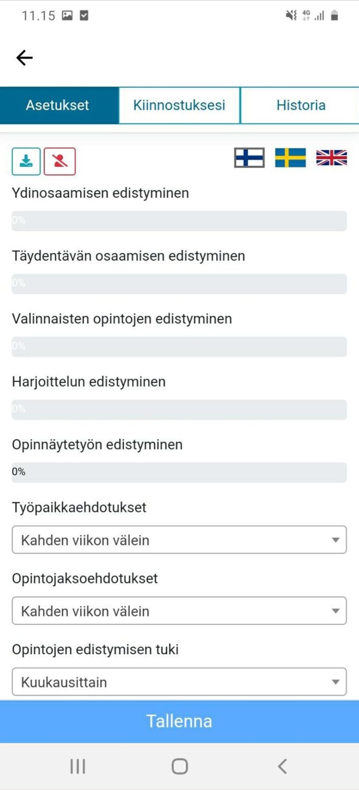Tap the back arrow icon
The image size is (359, 790).
(x=23, y=57)
